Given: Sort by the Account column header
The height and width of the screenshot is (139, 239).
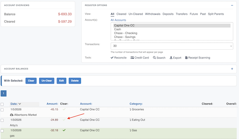Looking at the screenshot, I should tap(86, 104).
